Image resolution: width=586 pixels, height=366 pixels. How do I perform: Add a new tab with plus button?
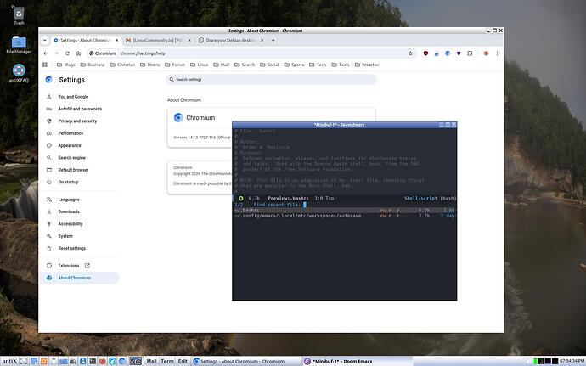point(273,40)
